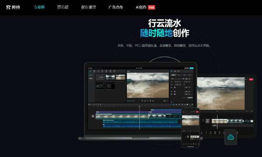The width and height of the screenshot is (262, 157).
Task: Open the 专业版 navigation tab
Action: click(39, 7)
